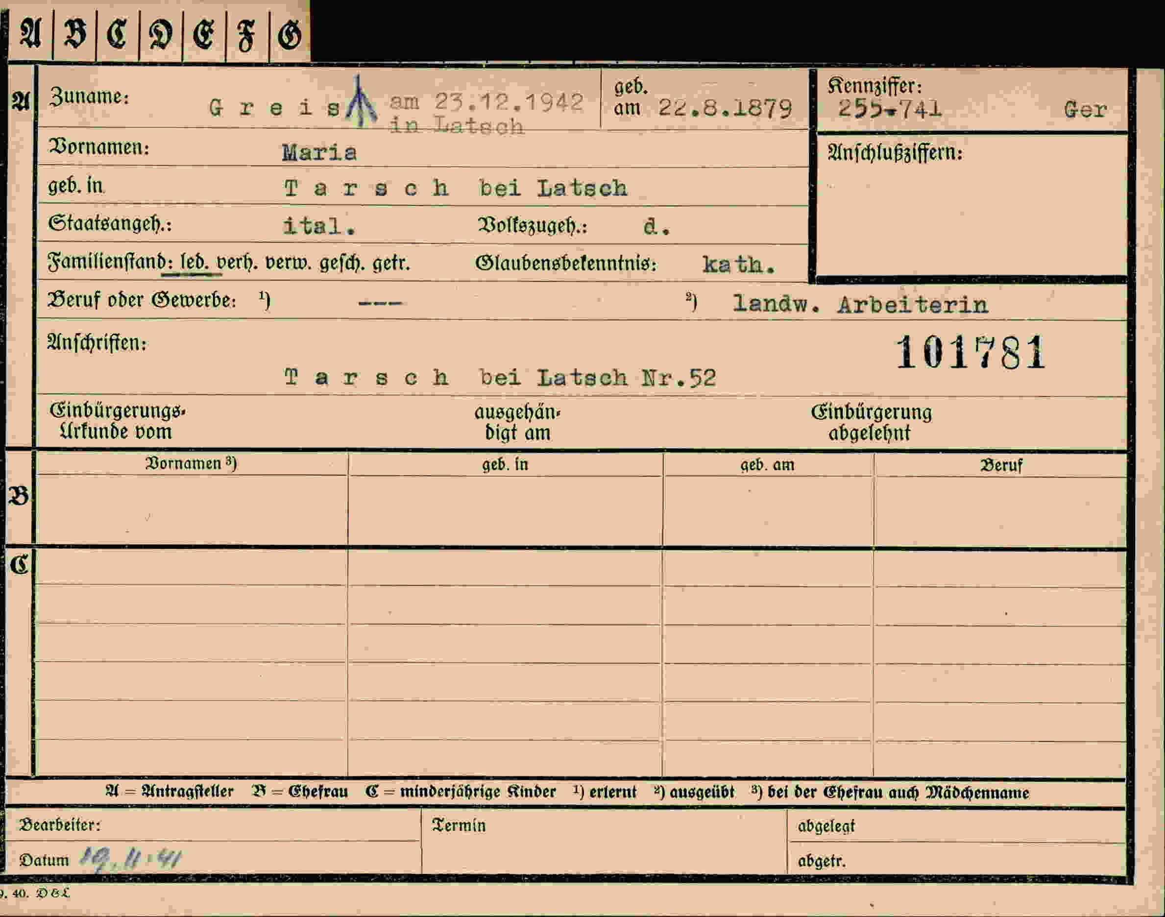Click the first name 'Maria'
Screen dimensions: 1165x917
[x=319, y=153]
